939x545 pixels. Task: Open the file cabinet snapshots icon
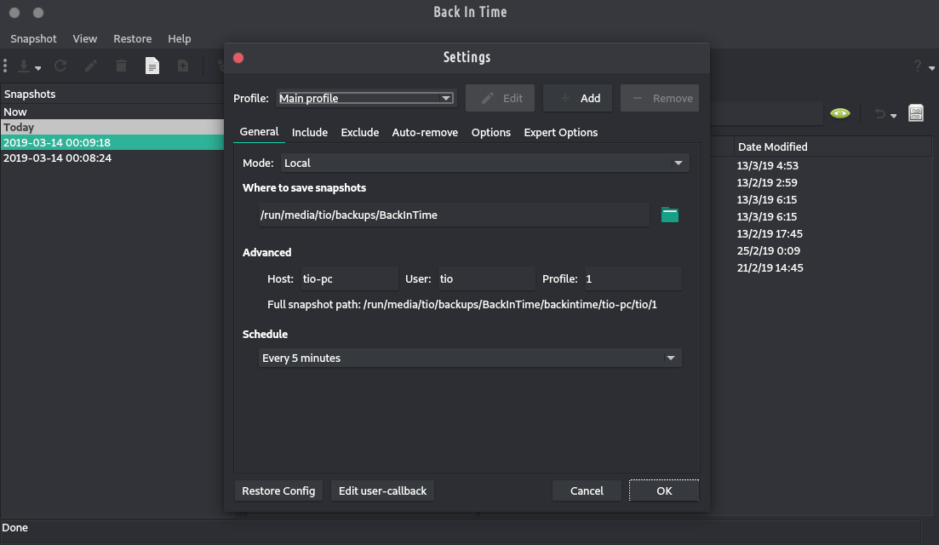point(916,113)
